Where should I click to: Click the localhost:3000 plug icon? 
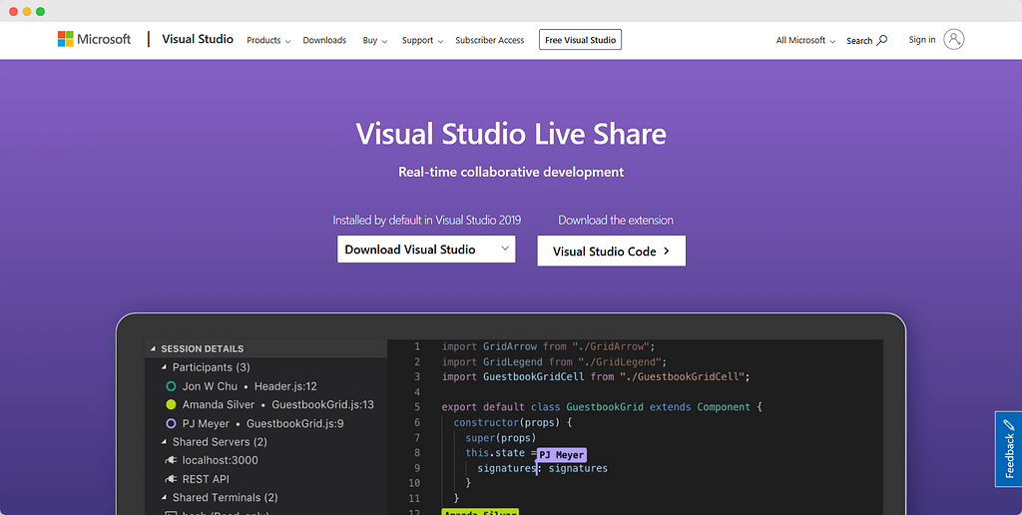coord(171,460)
